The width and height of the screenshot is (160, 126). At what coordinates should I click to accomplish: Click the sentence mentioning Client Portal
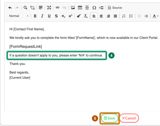tap(84, 38)
